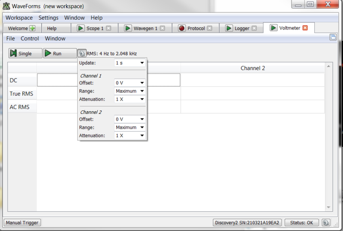Open the Voltmeter File menu
The height and width of the screenshot is (231, 343).
click(x=10, y=38)
